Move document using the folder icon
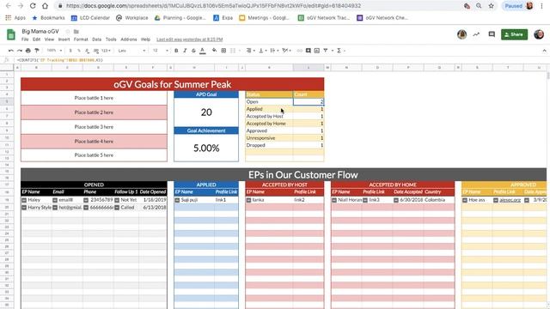The width and height of the screenshot is (550, 309). tap(76, 32)
